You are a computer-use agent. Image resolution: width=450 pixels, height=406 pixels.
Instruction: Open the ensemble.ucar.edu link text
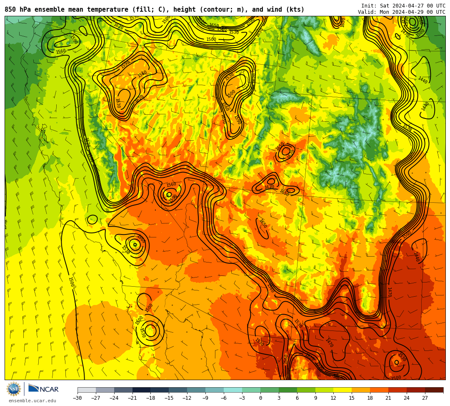pos(32,401)
